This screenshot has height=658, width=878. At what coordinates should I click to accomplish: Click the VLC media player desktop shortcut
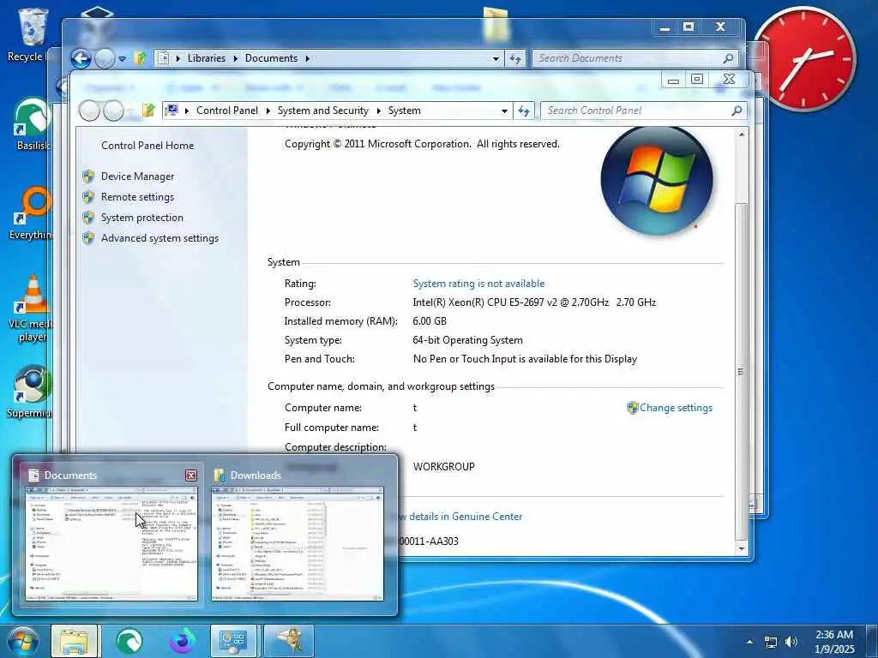click(x=31, y=308)
